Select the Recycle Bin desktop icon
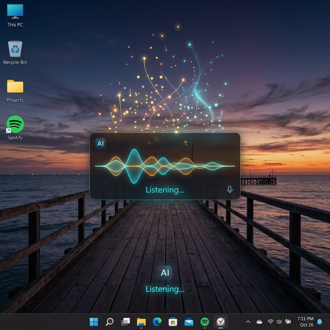330x330 pixels. [15, 53]
